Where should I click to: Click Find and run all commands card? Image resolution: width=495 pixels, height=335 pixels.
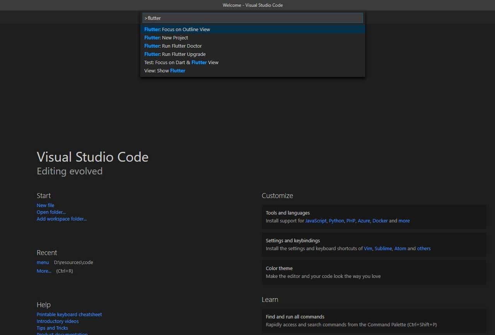pos(374,320)
